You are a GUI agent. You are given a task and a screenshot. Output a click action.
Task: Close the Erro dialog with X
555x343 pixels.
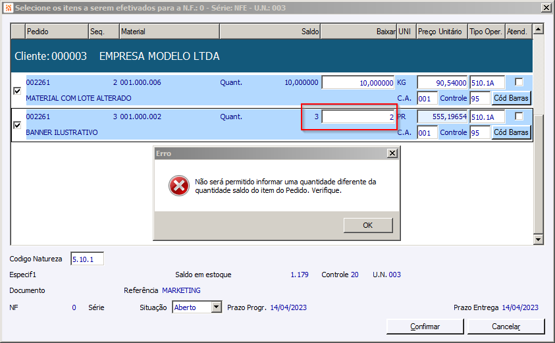[392, 153]
